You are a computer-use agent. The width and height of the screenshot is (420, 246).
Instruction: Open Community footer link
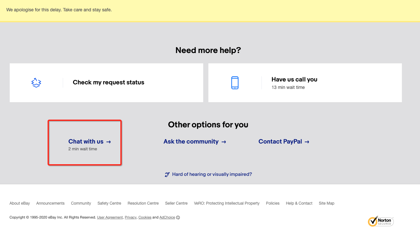pyautogui.click(x=81, y=203)
